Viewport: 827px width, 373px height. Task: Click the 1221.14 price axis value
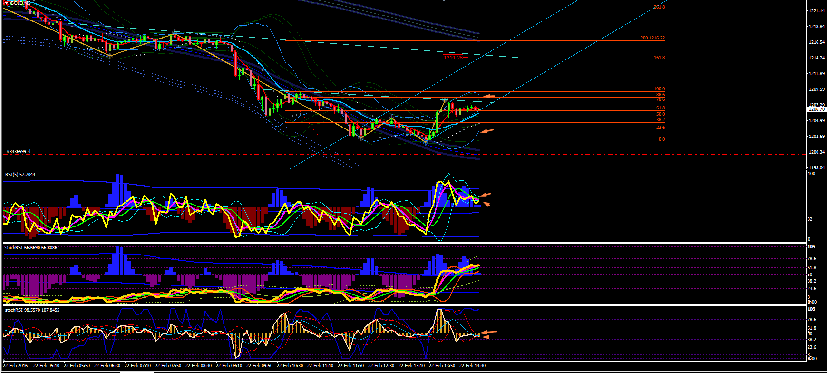tap(817, 11)
